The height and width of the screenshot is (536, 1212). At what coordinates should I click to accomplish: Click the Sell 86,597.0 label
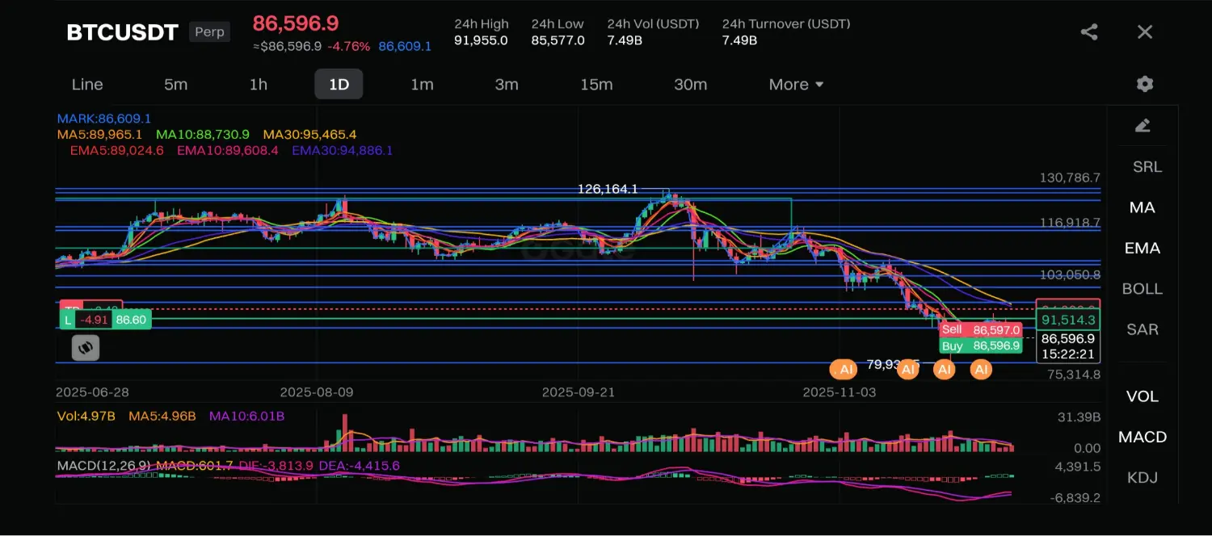click(x=981, y=329)
